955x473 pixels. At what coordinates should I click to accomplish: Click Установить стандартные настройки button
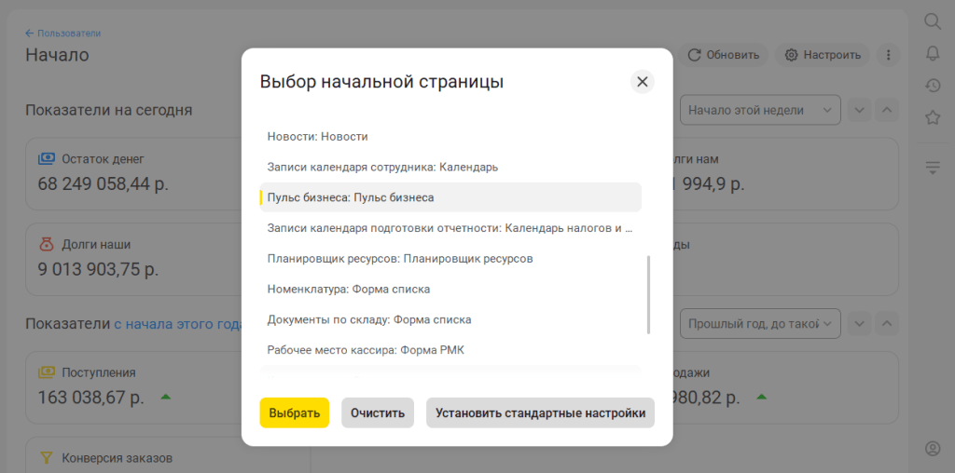pos(540,413)
